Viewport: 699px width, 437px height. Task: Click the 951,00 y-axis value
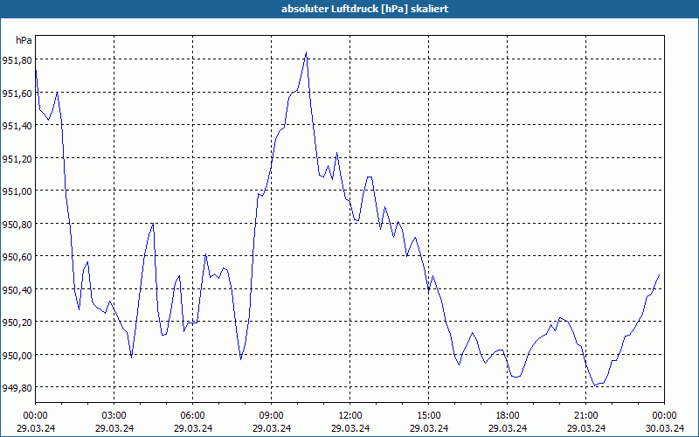pyautogui.click(x=17, y=191)
